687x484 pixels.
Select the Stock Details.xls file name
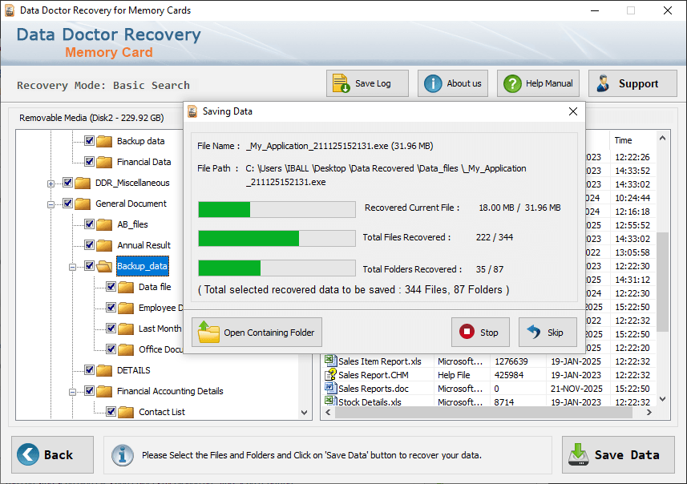tap(370, 402)
